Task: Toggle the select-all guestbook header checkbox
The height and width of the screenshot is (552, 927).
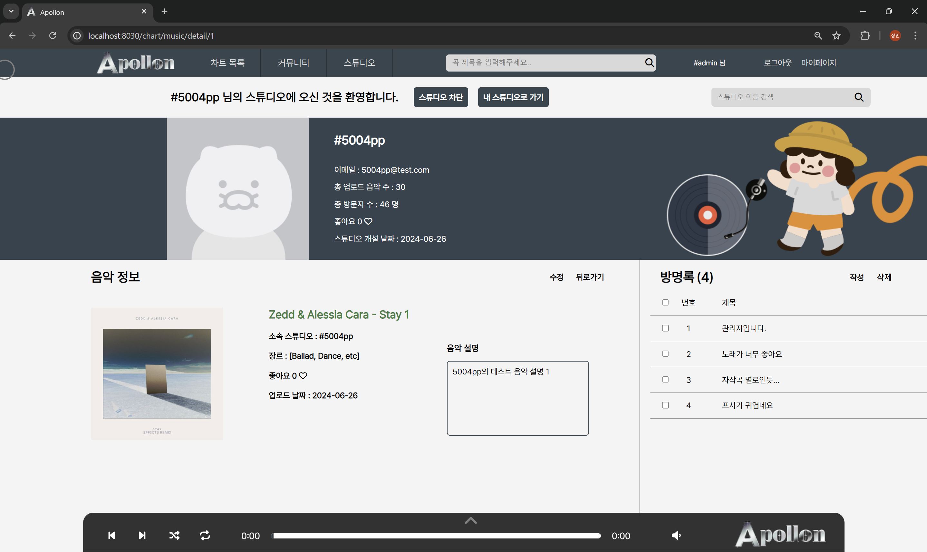Action: (x=665, y=302)
